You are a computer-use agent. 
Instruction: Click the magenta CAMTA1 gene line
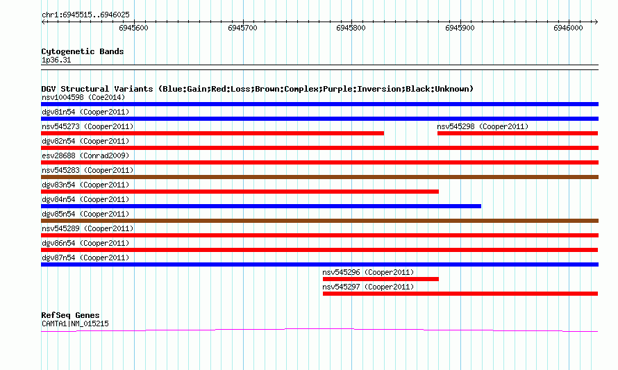pos(319,330)
